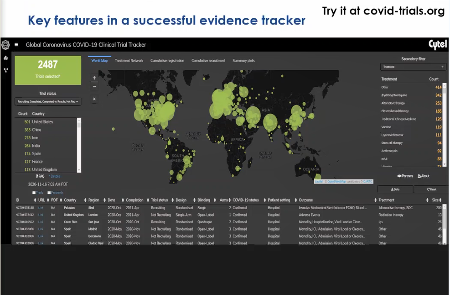
Task: Sort table by Size column
Action: (x=440, y=200)
